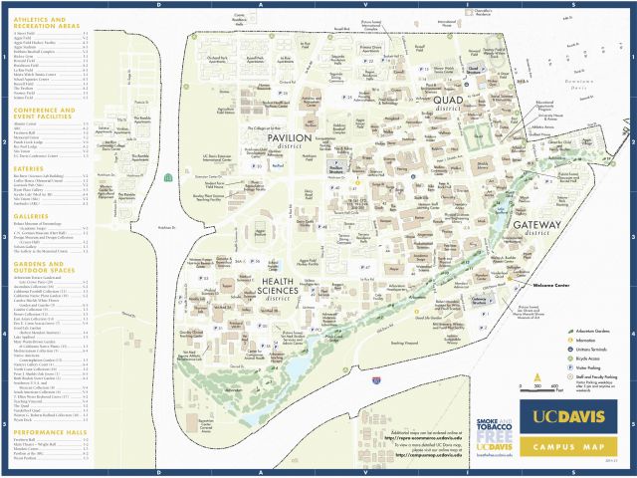Viewport: 637px width, 478px height.
Task: Click the P 53 parking marker
Action: click(x=203, y=279)
